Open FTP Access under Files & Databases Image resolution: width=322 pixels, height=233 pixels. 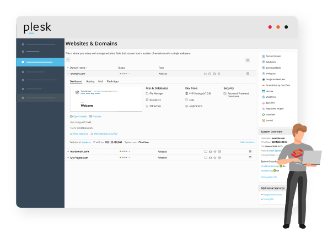tap(153, 106)
